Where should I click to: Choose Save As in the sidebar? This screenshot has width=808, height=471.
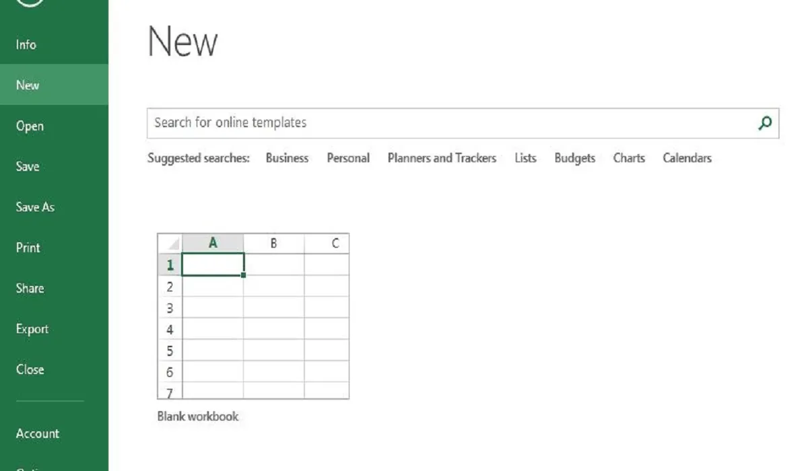pos(34,207)
